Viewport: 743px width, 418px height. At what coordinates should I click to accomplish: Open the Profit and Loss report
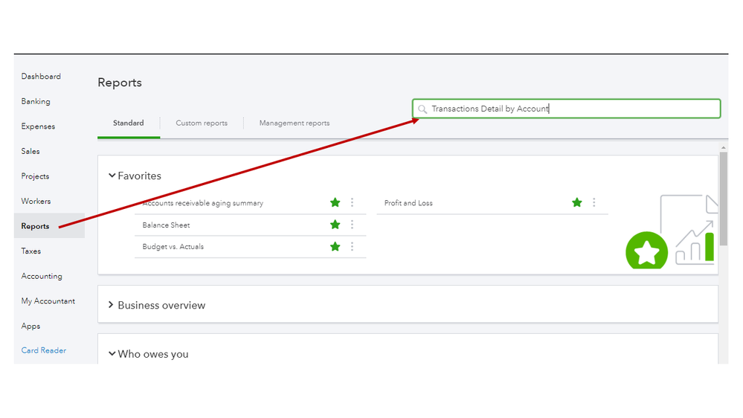pyautogui.click(x=408, y=203)
